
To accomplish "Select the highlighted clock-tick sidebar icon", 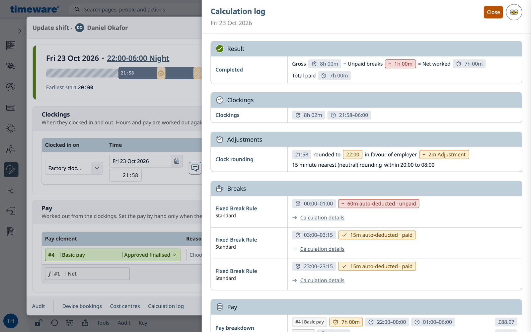I will tap(11, 170).
